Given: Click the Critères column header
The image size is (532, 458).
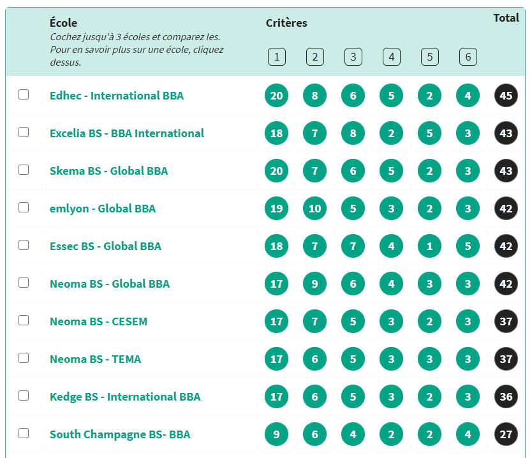Looking at the screenshot, I should pos(286,23).
